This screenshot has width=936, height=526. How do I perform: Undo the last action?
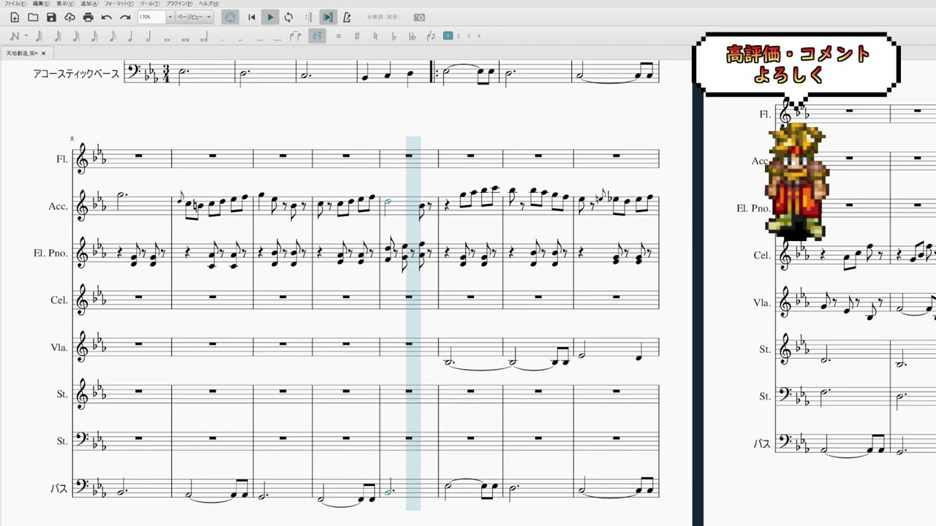pyautogui.click(x=107, y=17)
